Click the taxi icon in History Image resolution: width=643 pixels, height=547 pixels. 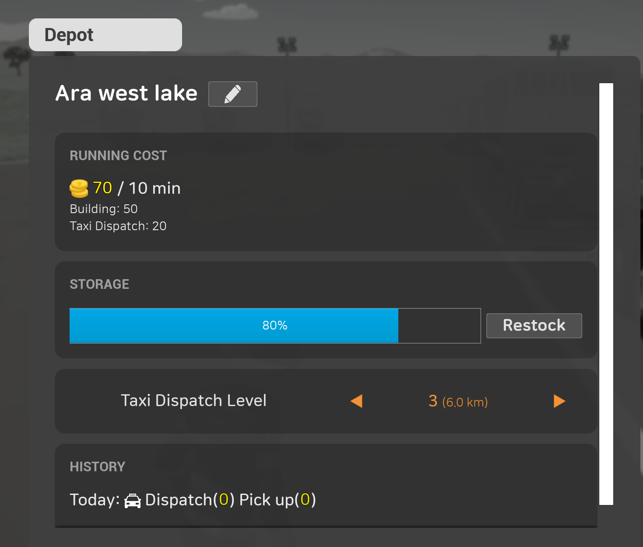coord(133,501)
